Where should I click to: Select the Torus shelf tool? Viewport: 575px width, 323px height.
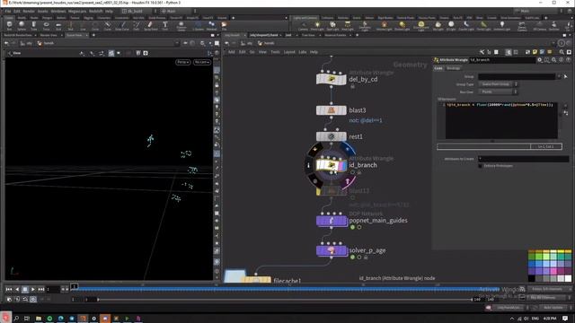coord(46,26)
